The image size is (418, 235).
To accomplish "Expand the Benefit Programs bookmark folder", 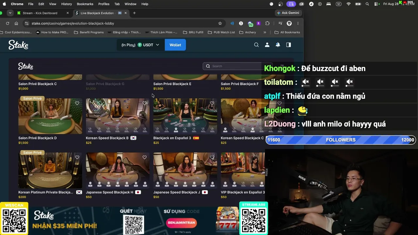I will click(x=89, y=32).
